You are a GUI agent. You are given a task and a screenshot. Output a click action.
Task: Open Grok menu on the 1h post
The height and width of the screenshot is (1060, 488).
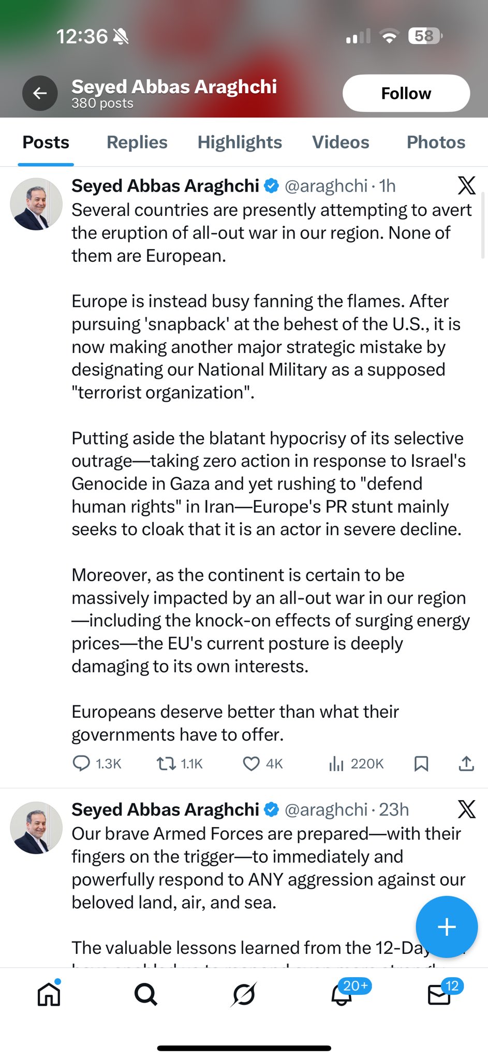pyautogui.click(x=466, y=185)
